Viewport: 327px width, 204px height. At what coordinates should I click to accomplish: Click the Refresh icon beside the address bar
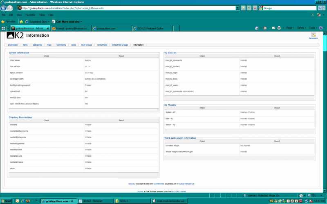249,8
